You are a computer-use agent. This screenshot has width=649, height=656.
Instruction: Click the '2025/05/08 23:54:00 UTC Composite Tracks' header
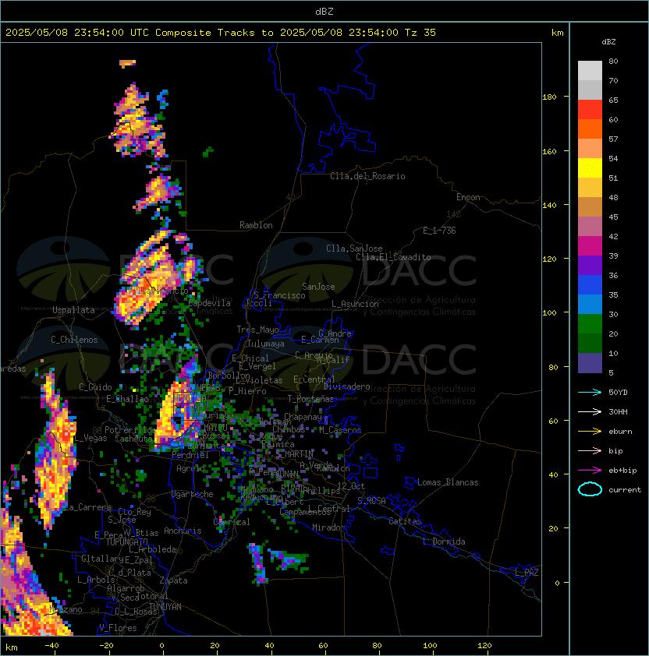coord(130,33)
